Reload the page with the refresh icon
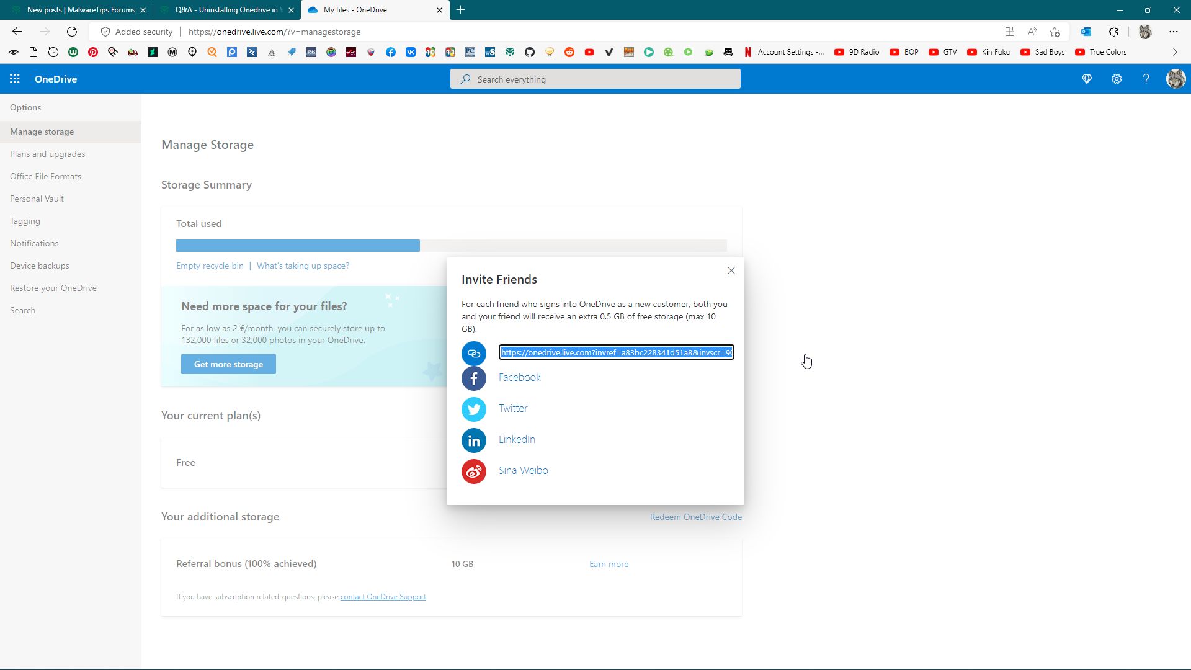This screenshot has height=670, width=1191. tap(72, 32)
